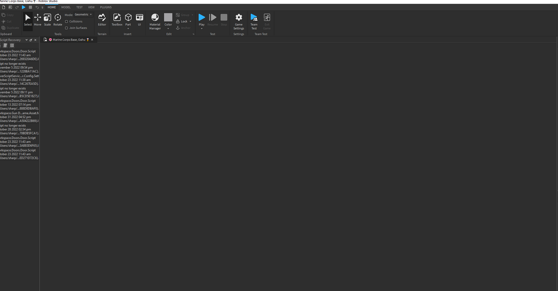Open the PLUGINS ribbon tab
This screenshot has width=558, height=291.
coord(106,7)
